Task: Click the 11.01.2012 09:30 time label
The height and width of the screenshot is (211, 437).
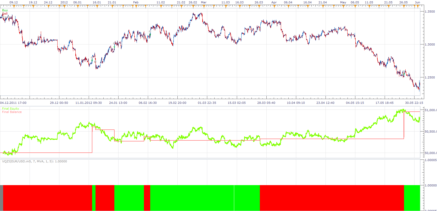Action: tap(89, 103)
